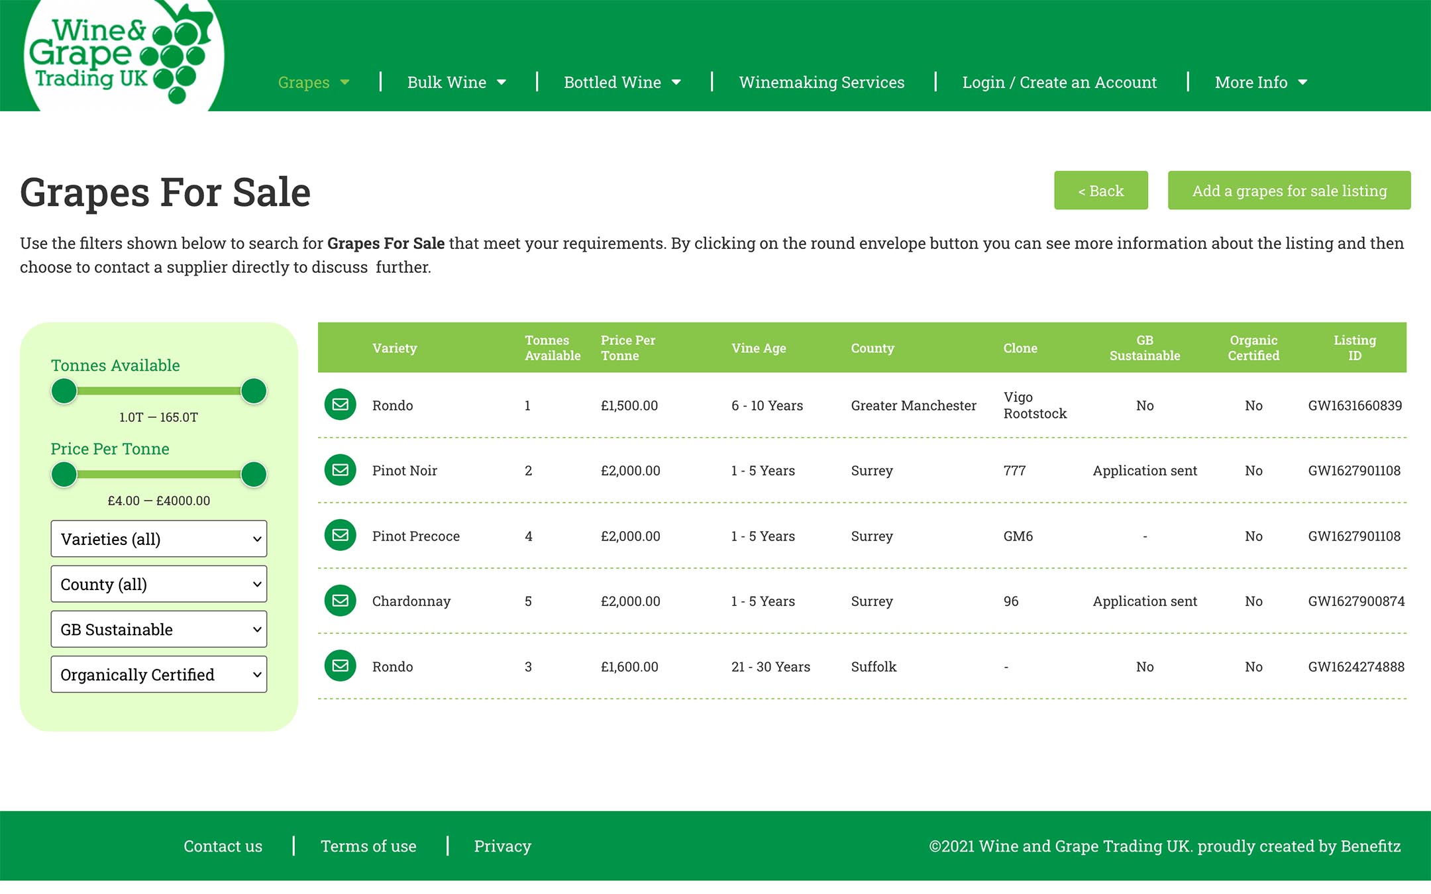Open envelope icon for Pinot Noir listing
The image size is (1431, 894).
340,470
